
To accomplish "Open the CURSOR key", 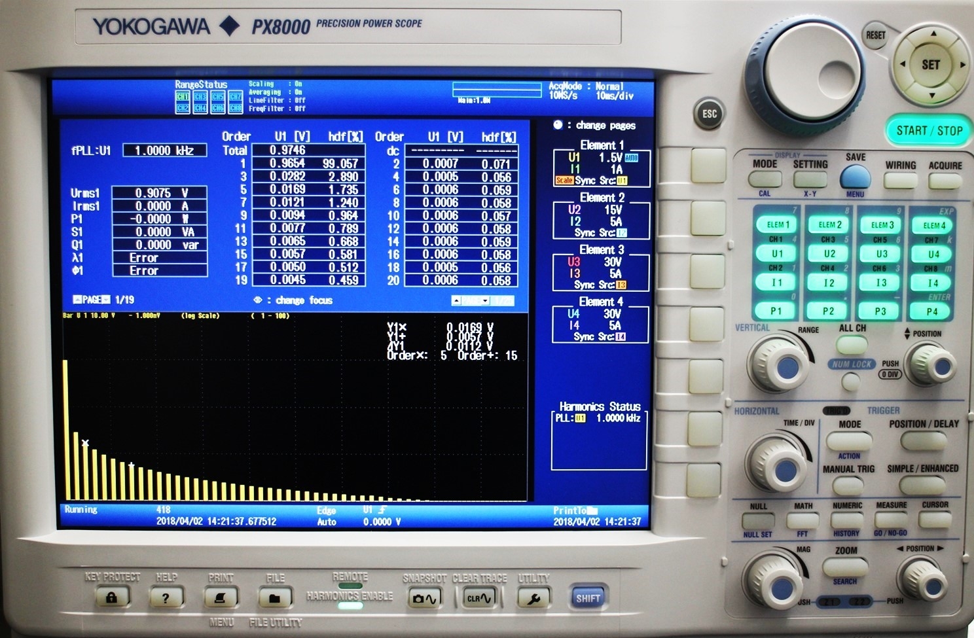I will pyautogui.click(x=935, y=520).
